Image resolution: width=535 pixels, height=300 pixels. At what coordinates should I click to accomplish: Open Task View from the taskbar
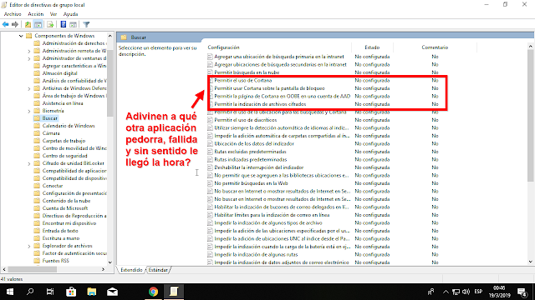[x=50, y=292]
